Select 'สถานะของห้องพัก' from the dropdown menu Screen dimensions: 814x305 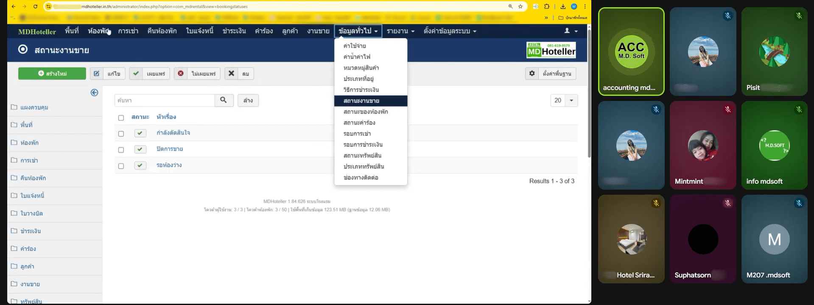coord(366,112)
